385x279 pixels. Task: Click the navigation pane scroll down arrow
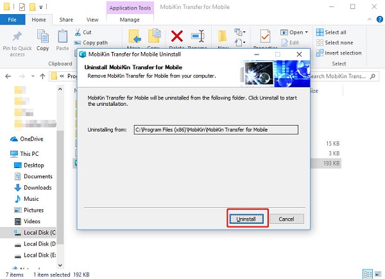click(60, 265)
